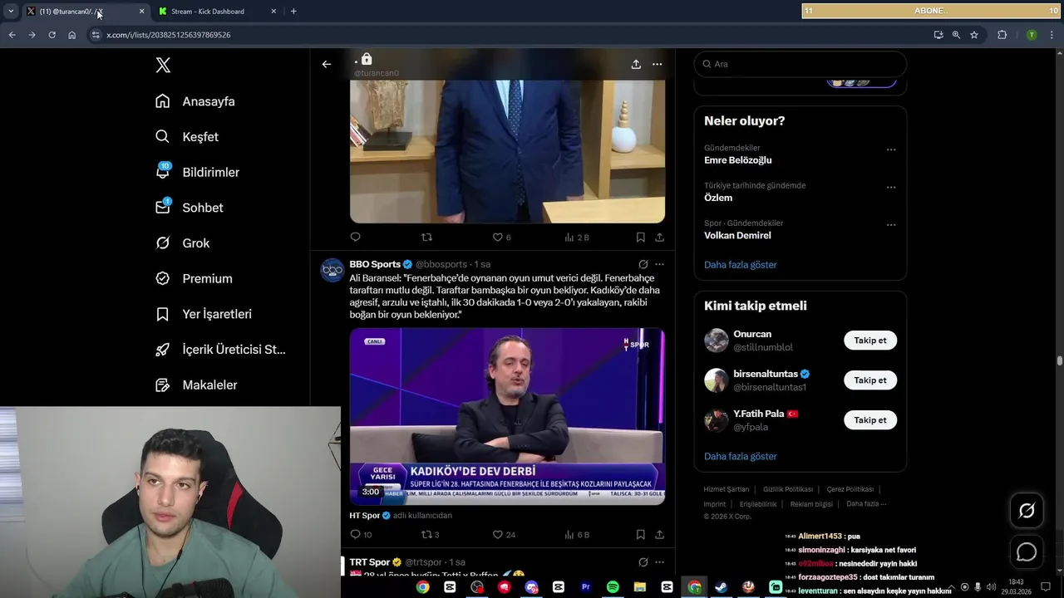This screenshot has height=598, width=1064.
Task: Open the tab search dropdown arrow
Action: click(11, 11)
